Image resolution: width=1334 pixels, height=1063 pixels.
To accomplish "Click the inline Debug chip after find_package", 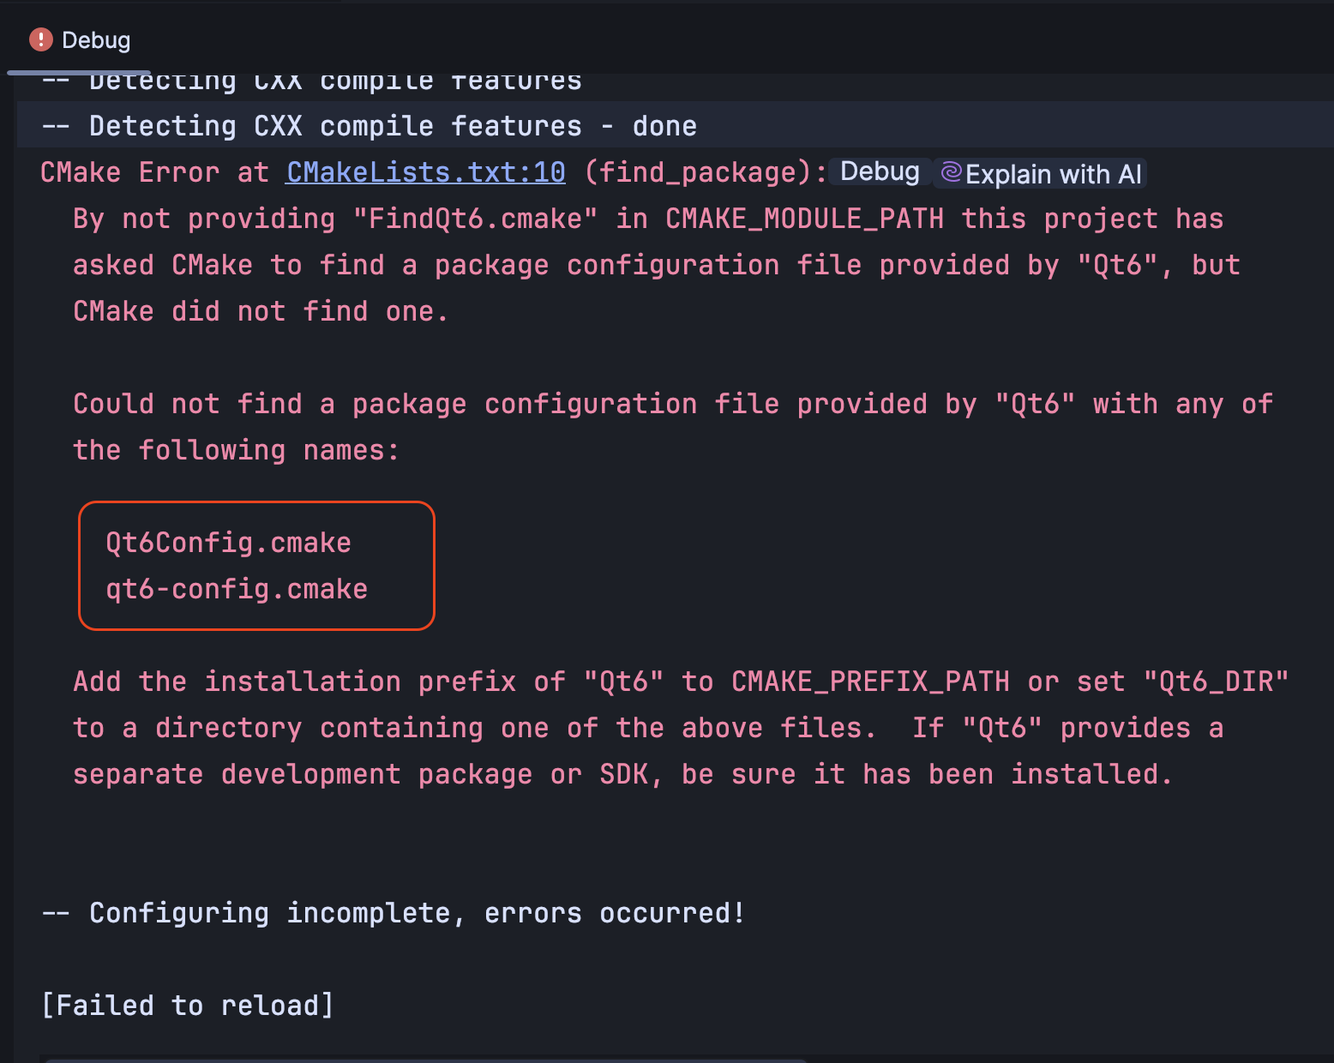I will [878, 171].
